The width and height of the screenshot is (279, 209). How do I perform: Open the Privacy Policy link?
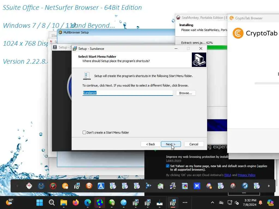tap(247, 175)
